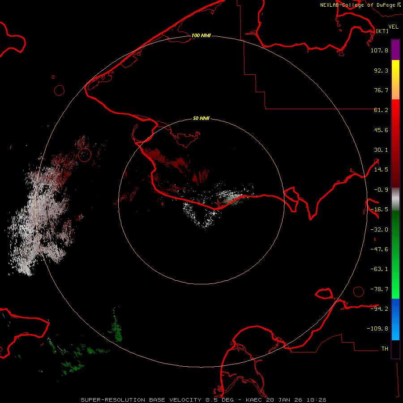
Task: Click the [KT] units label
Action: [382, 31]
